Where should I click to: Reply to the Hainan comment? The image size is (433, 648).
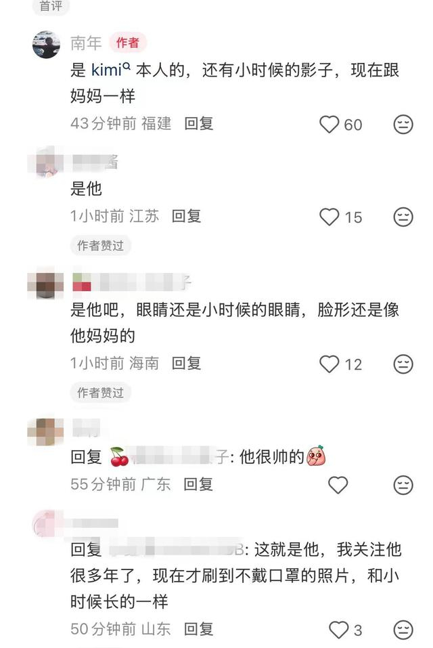186,363
